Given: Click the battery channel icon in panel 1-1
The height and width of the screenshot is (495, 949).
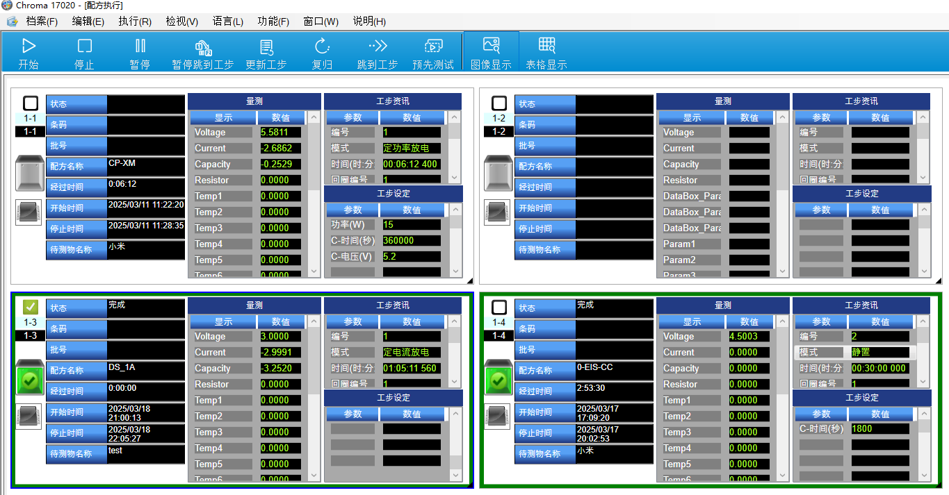Looking at the screenshot, I should (x=30, y=174).
